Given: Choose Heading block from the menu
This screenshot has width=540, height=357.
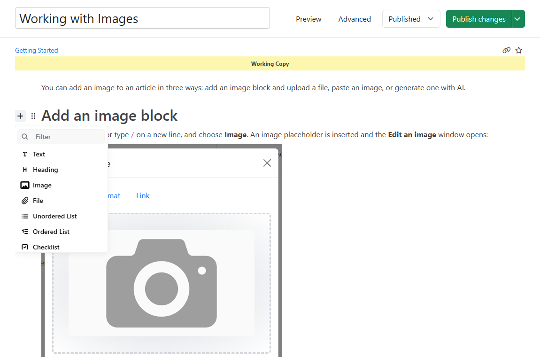Looking at the screenshot, I should point(62,170).
